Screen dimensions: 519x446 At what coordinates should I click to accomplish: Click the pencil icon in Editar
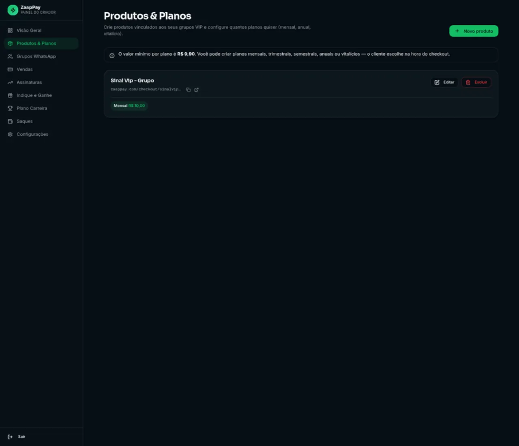click(x=437, y=82)
